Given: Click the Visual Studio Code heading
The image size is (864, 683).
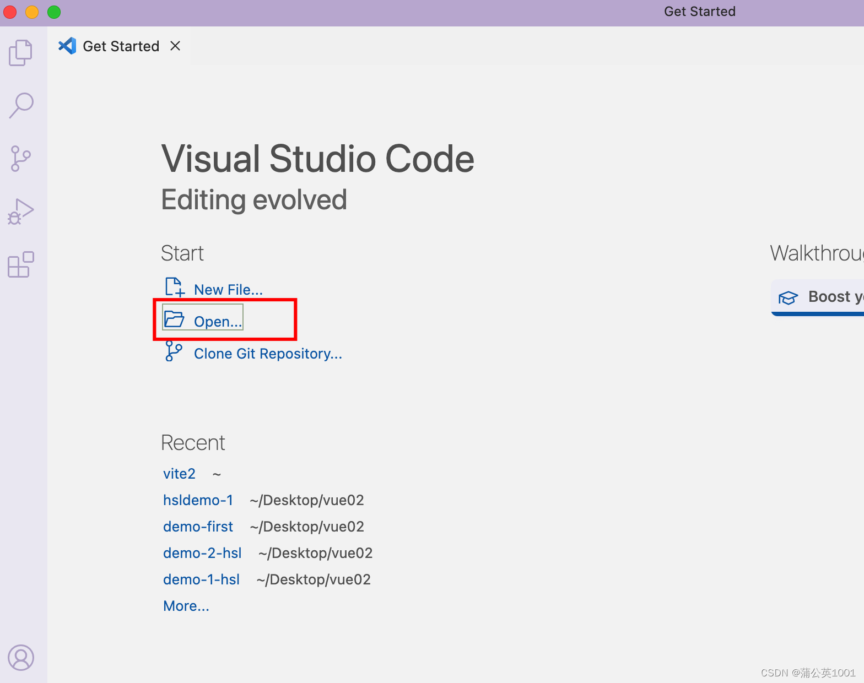Looking at the screenshot, I should tap(318, 159).
